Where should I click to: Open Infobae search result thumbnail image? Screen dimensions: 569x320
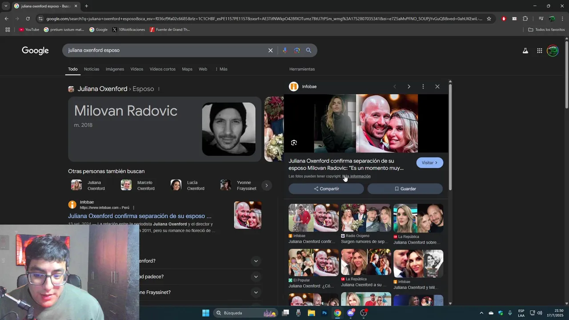[x=248, y=215]
